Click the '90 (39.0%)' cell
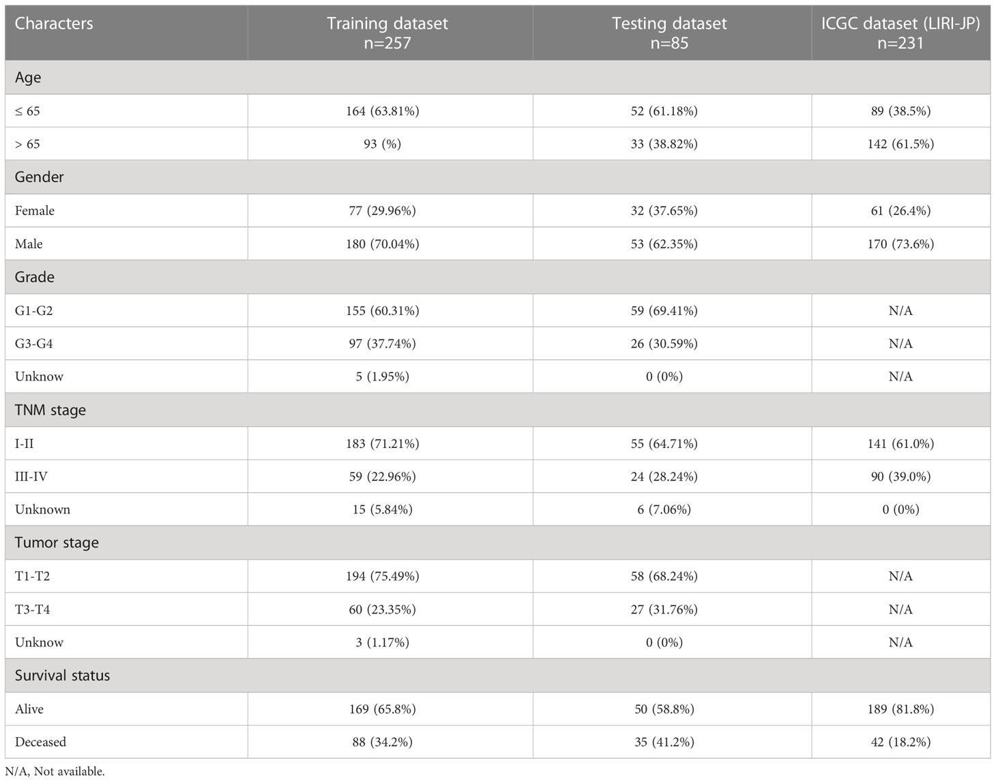Screen dimensions: 996x782 [900, 477]
